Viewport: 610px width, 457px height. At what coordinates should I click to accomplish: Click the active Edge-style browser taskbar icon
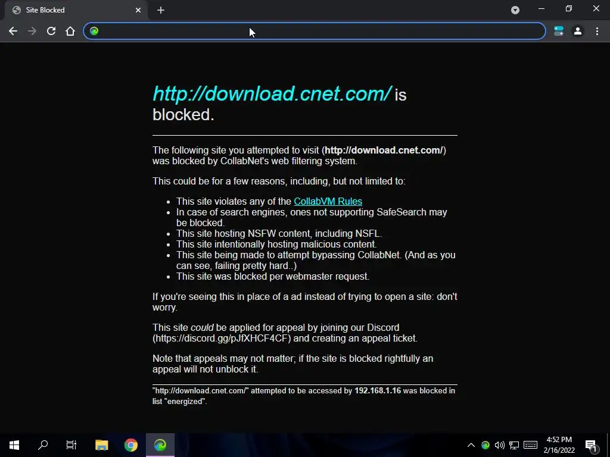[x=160, y=445]
